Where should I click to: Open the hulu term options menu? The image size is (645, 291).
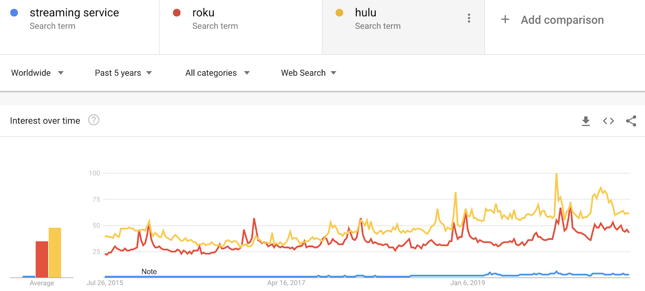tap(469, 18)
